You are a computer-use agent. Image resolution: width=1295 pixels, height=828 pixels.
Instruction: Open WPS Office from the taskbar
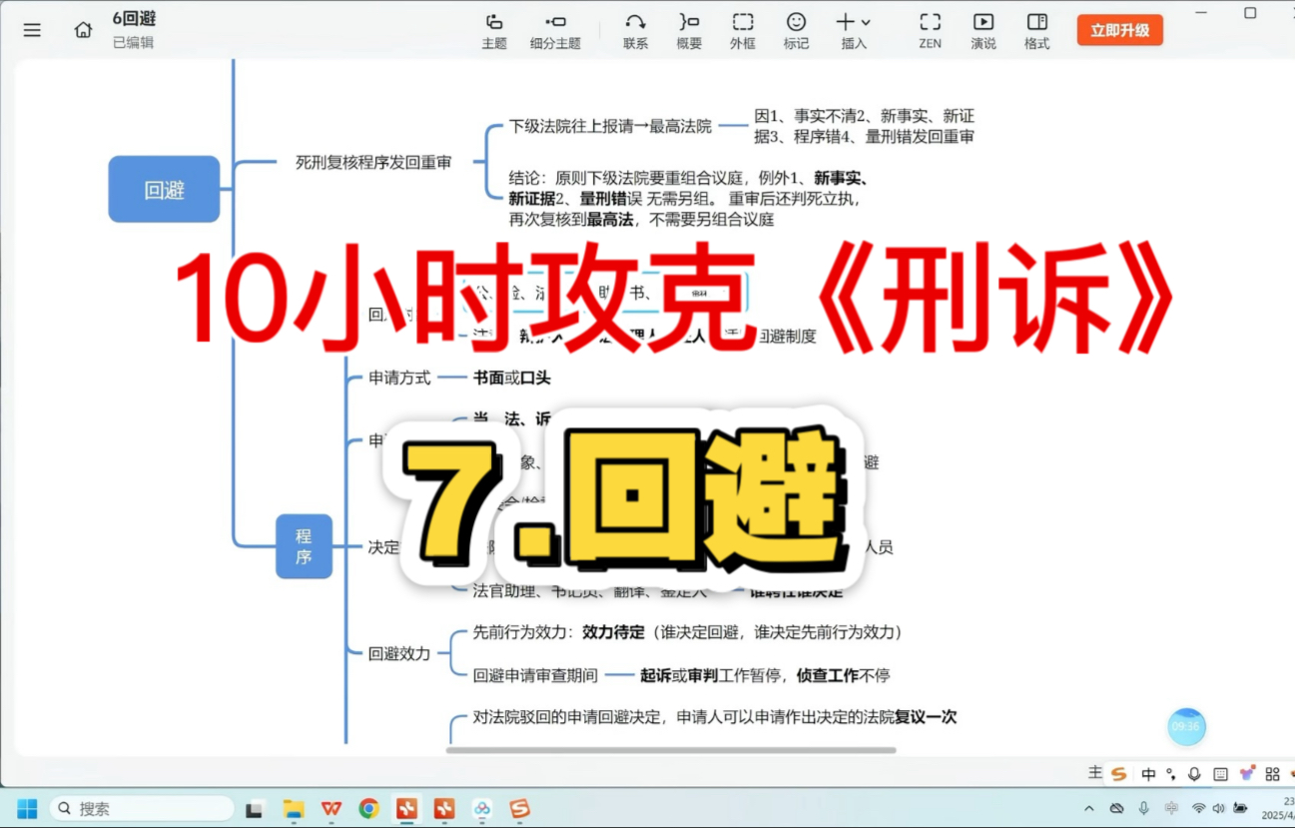tap(331, 808)
